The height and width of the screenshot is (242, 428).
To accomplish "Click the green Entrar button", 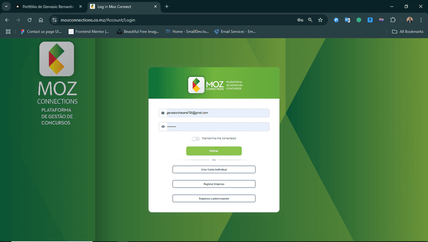I will (x=214, y=151).
